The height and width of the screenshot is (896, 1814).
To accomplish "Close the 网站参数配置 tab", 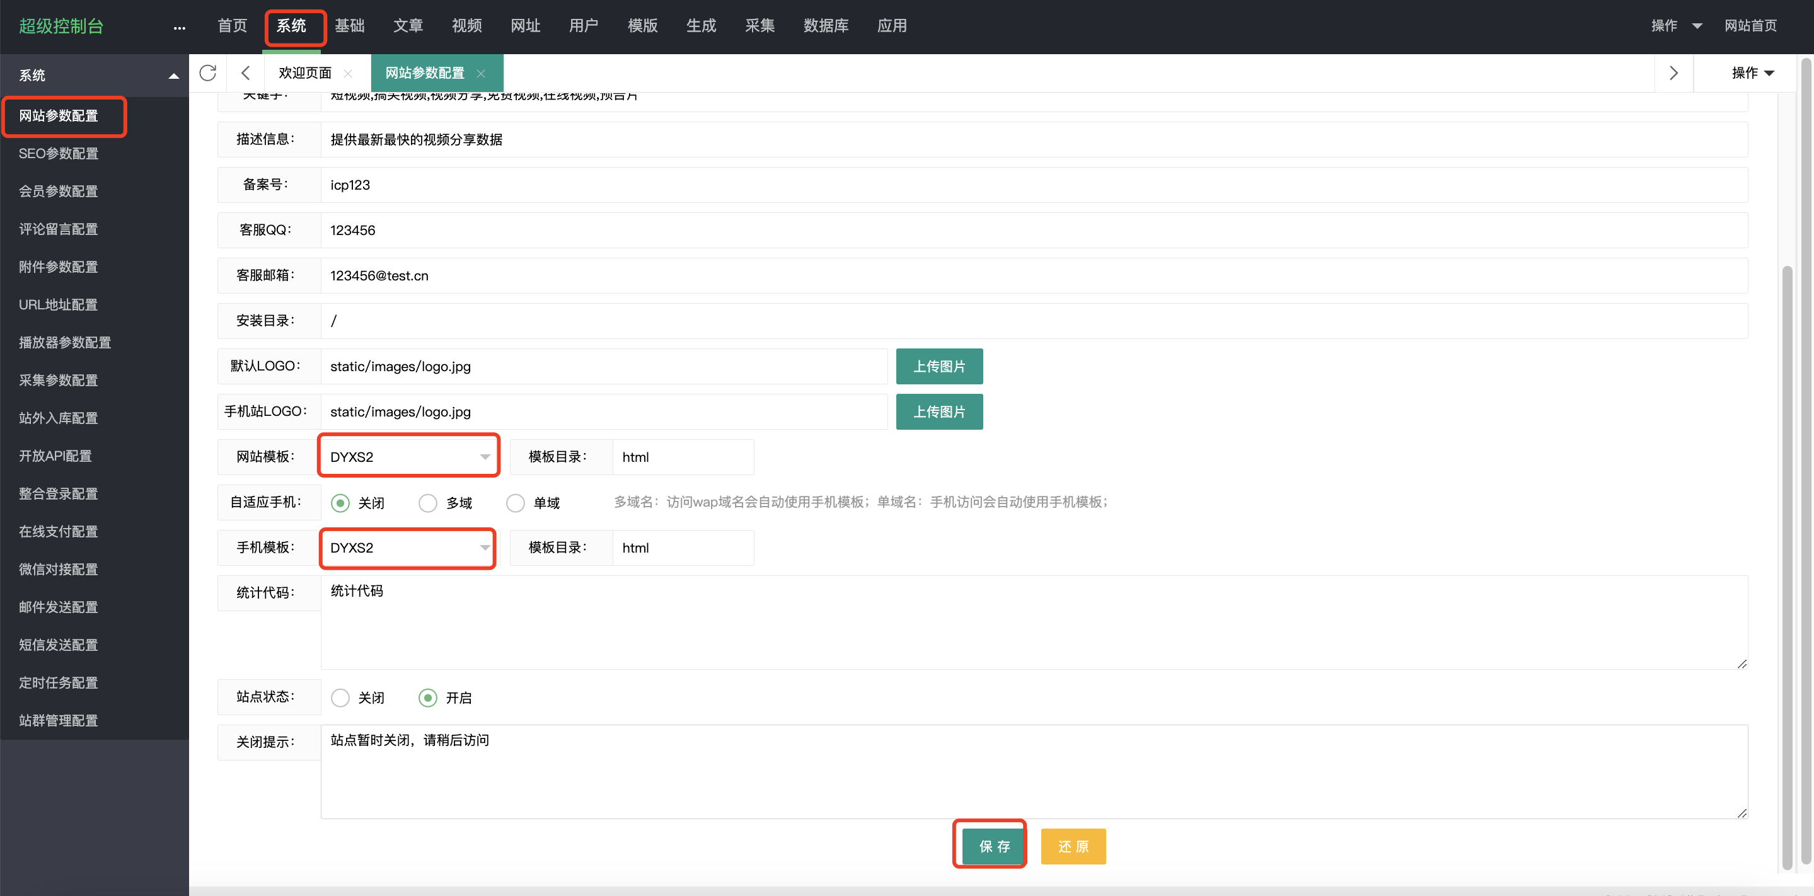I will [x=481, y=73].
